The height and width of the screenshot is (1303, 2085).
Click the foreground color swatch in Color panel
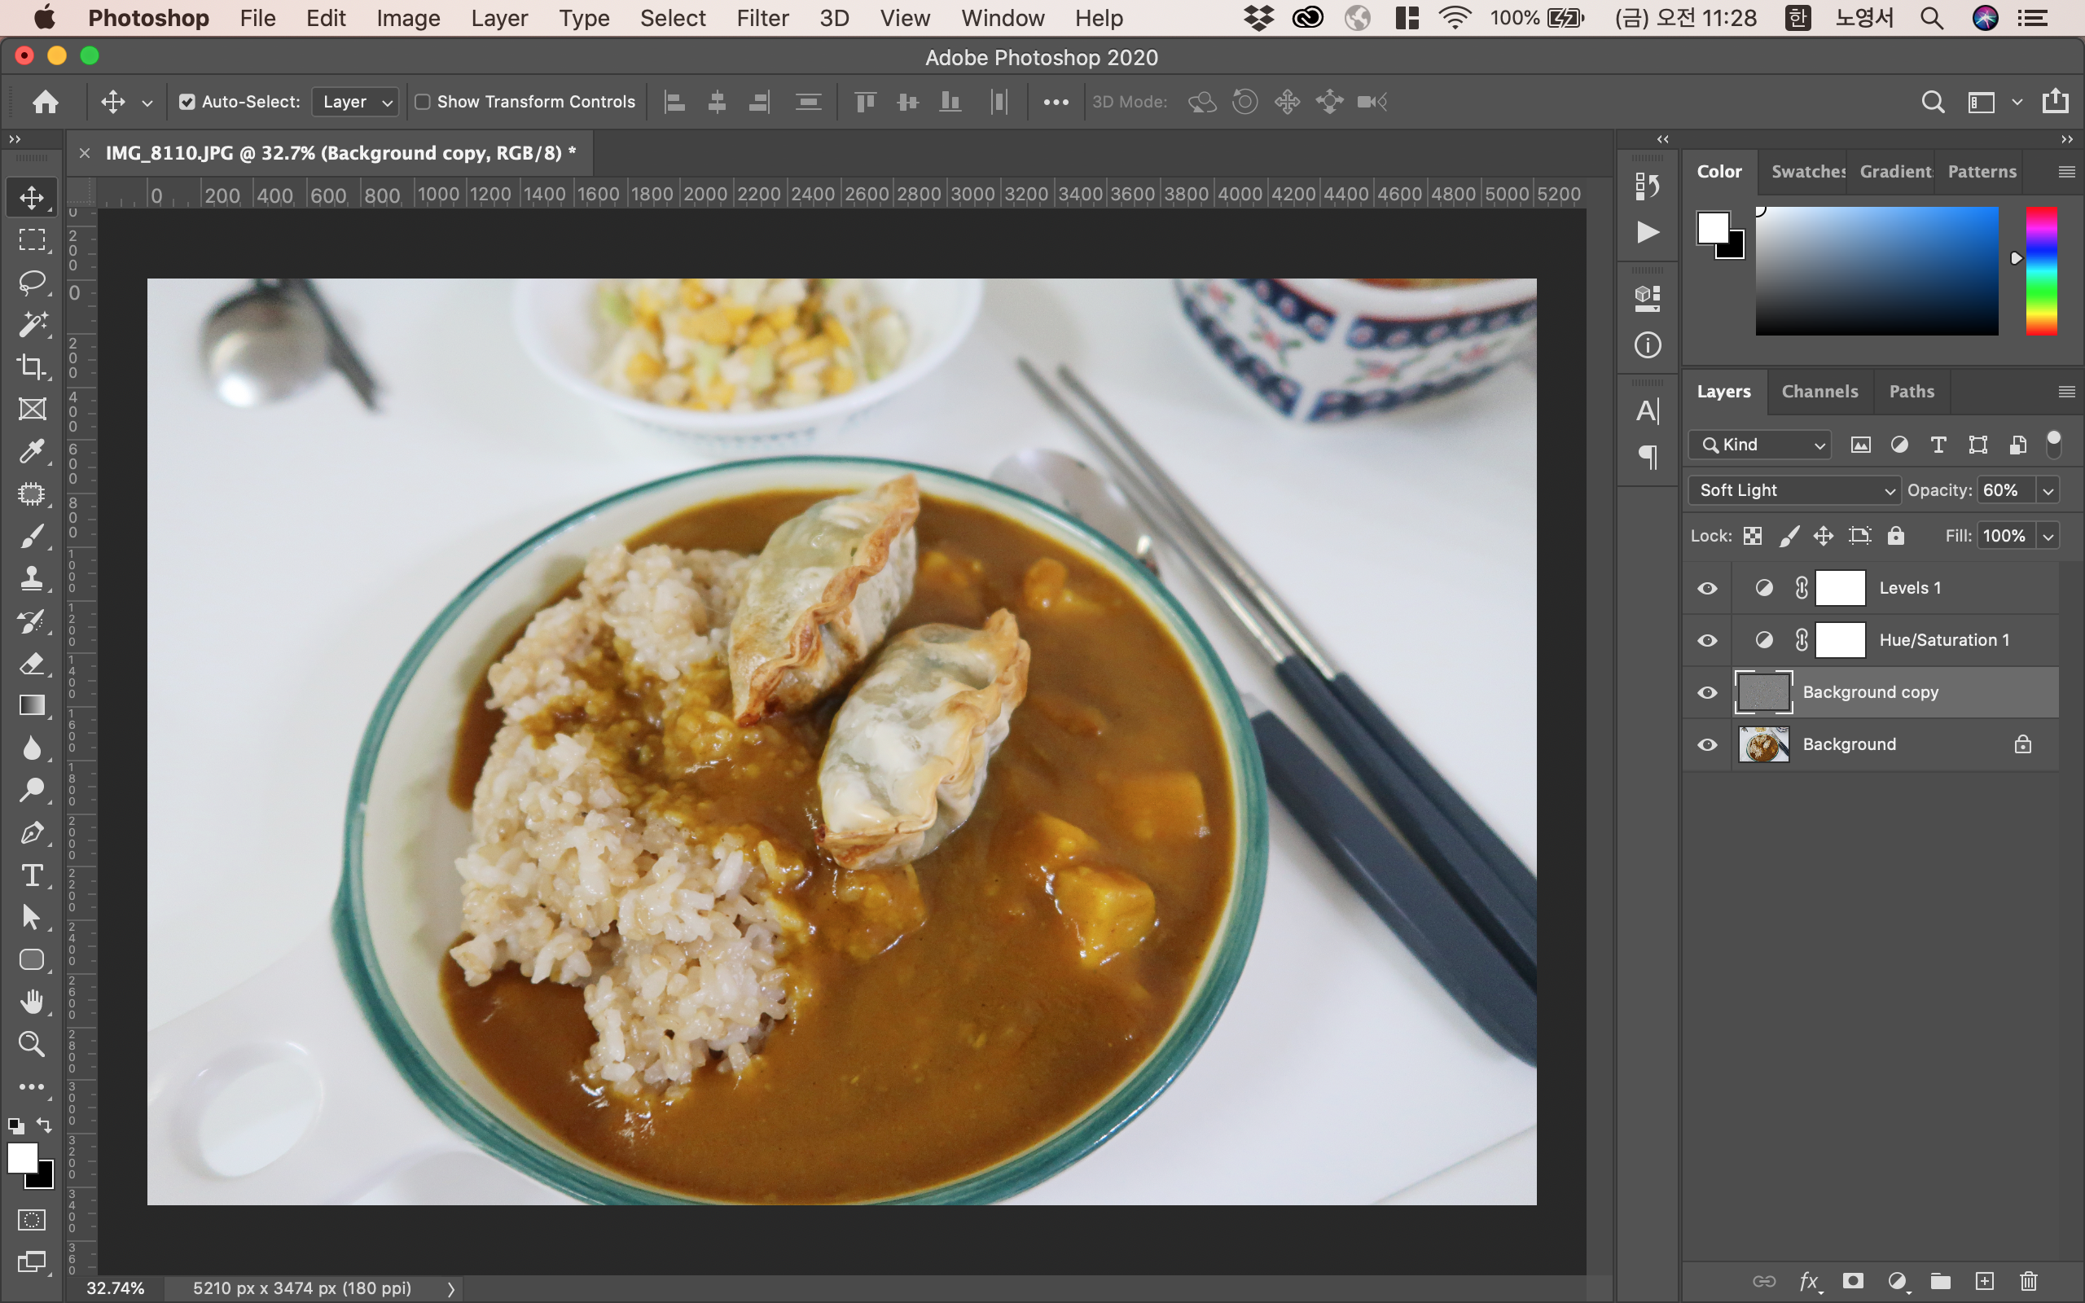(1713, 227)
